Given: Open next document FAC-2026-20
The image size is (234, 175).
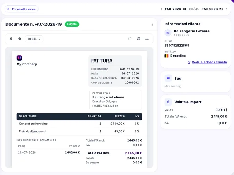Looking at the screenshot, I should pos(213,9).
